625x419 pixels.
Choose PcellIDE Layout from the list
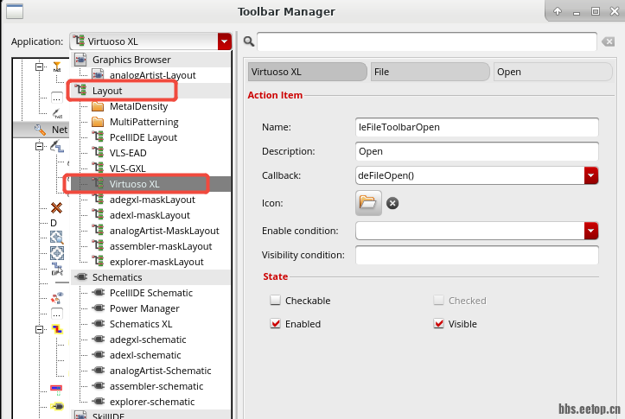coord(143,137)
